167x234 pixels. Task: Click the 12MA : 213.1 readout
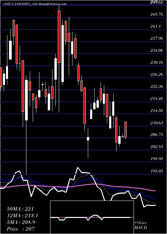(x=22, y=216)
